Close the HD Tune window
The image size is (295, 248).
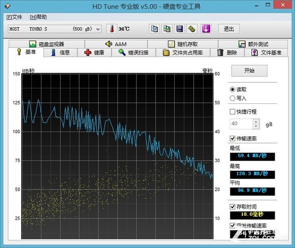coord(283,5)
